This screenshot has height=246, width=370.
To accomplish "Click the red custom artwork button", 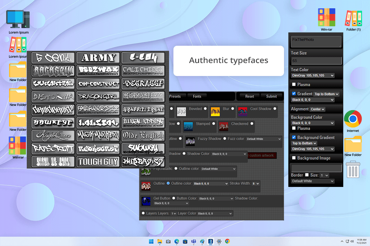I will click(x=262, y=156).
